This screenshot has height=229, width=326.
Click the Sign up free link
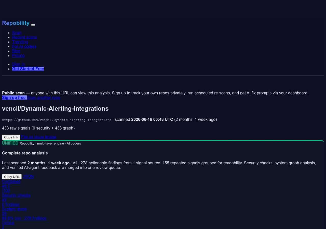click(x=14, y=97)
